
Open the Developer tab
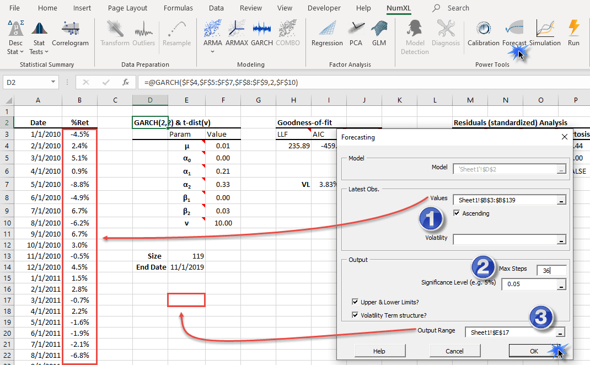pyautogui.click(x=324, y=8)
